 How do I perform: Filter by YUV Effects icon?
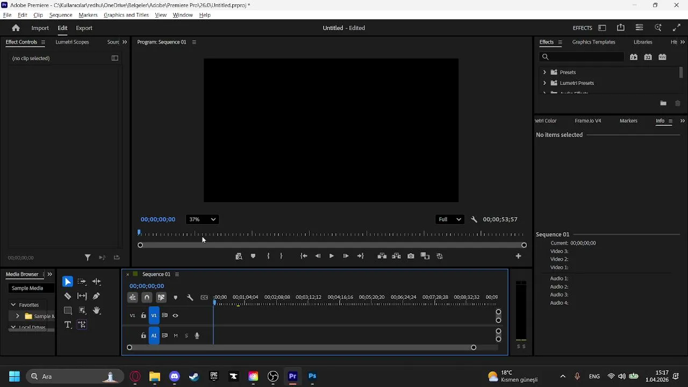662,57
